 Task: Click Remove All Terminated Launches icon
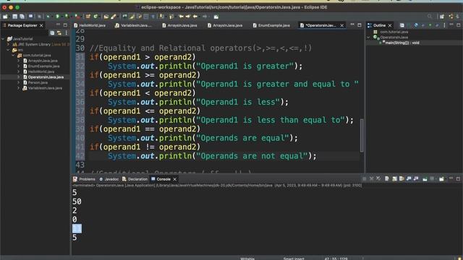click(378, 178)
